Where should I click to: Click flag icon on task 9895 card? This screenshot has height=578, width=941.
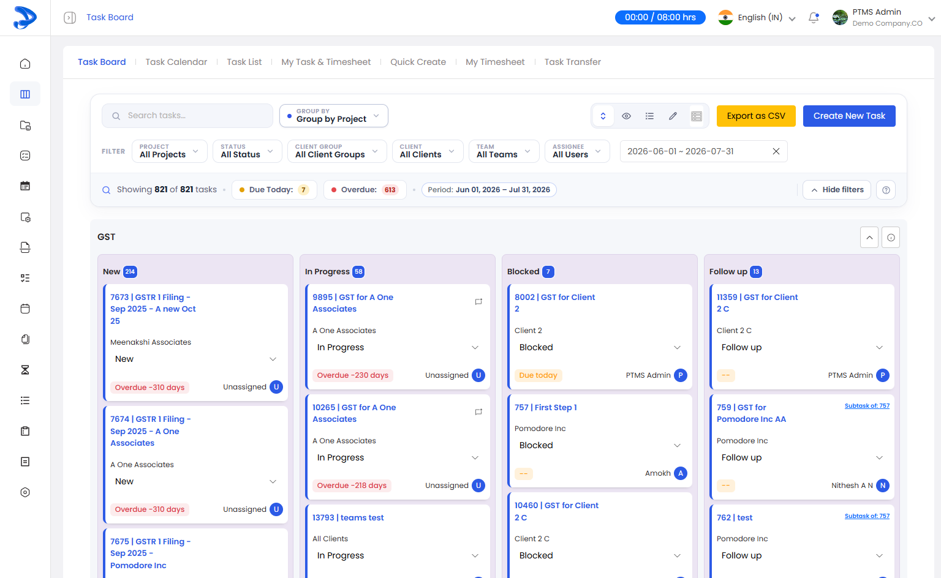478,302
